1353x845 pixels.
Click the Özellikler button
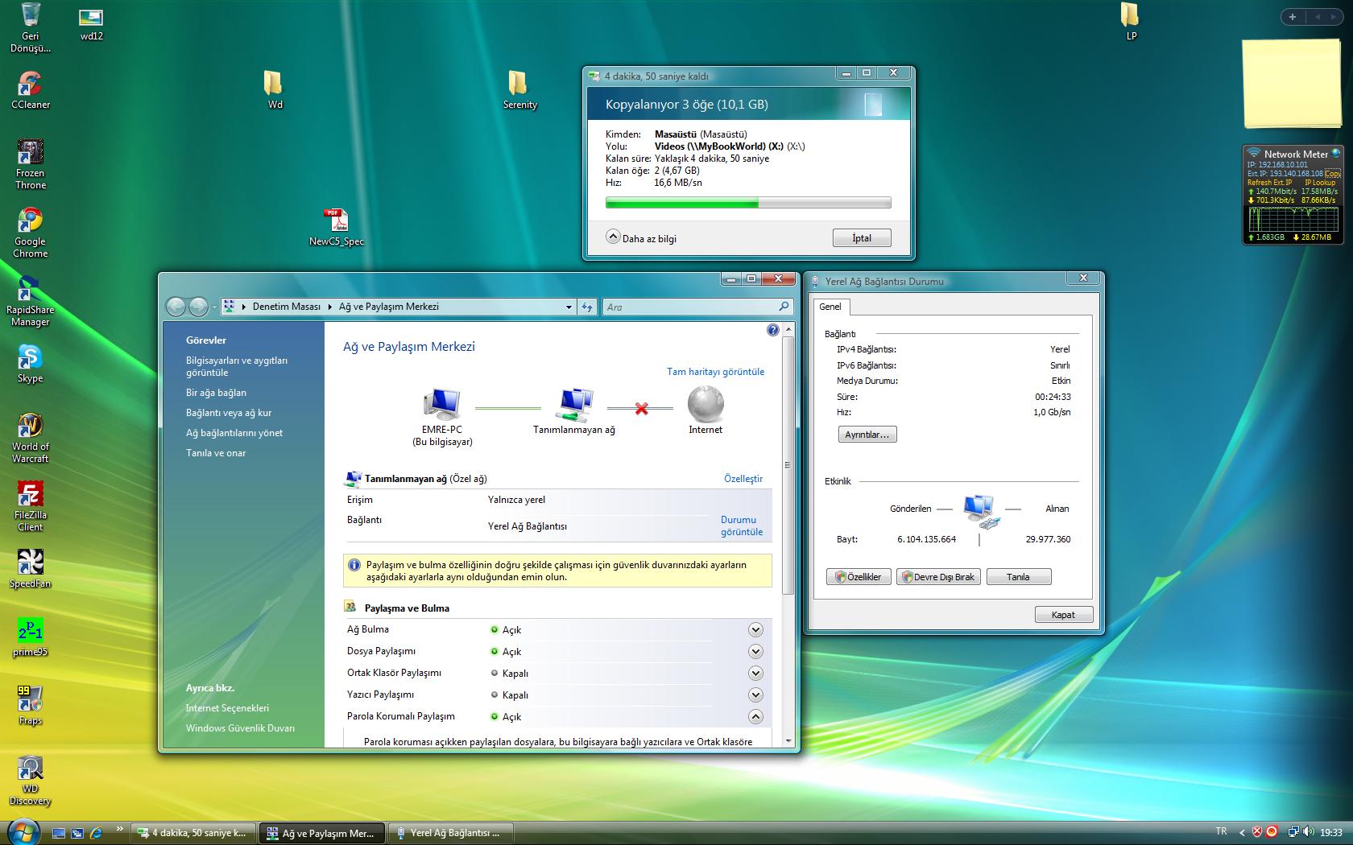pyautogui.click(x=859, y=577)
